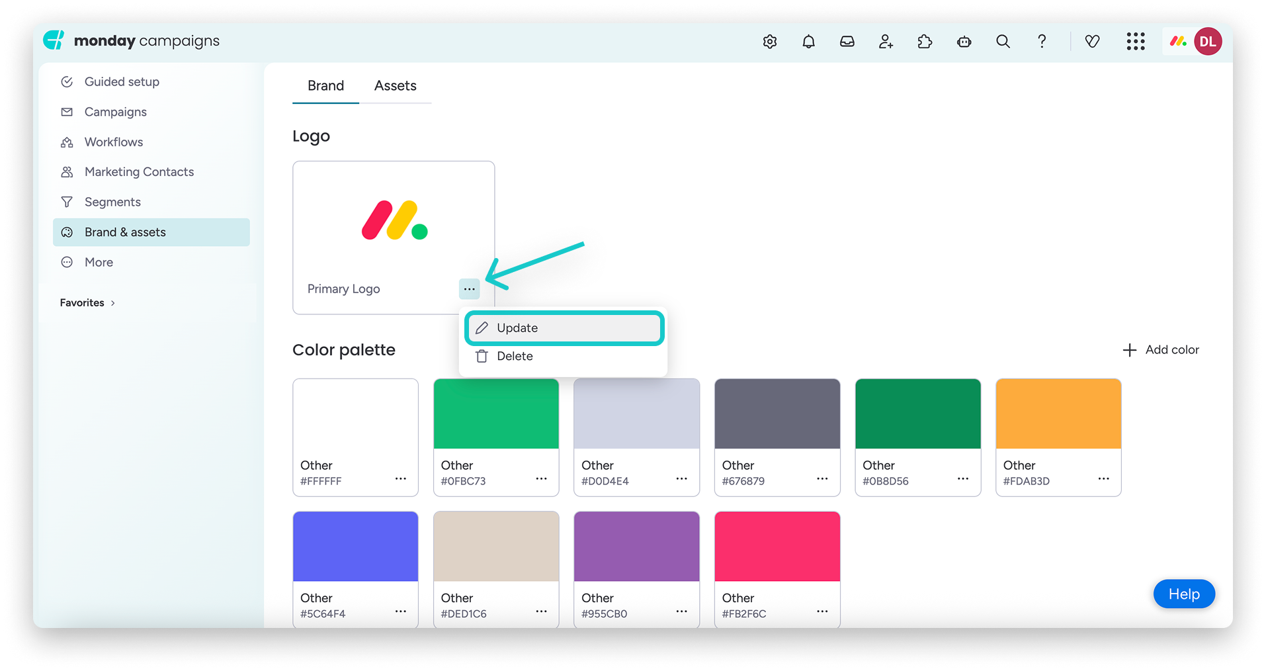Go to Segments in the sidebar
Viewport: 1266px width, 671px height.
click(151, 202)
